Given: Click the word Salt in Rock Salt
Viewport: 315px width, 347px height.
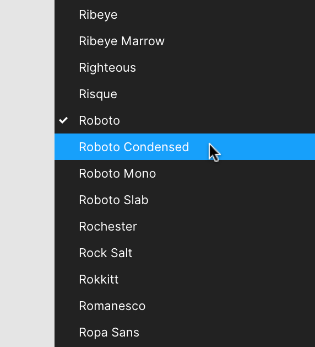Looking at the screenshot, I should click(x=121, y=253).
